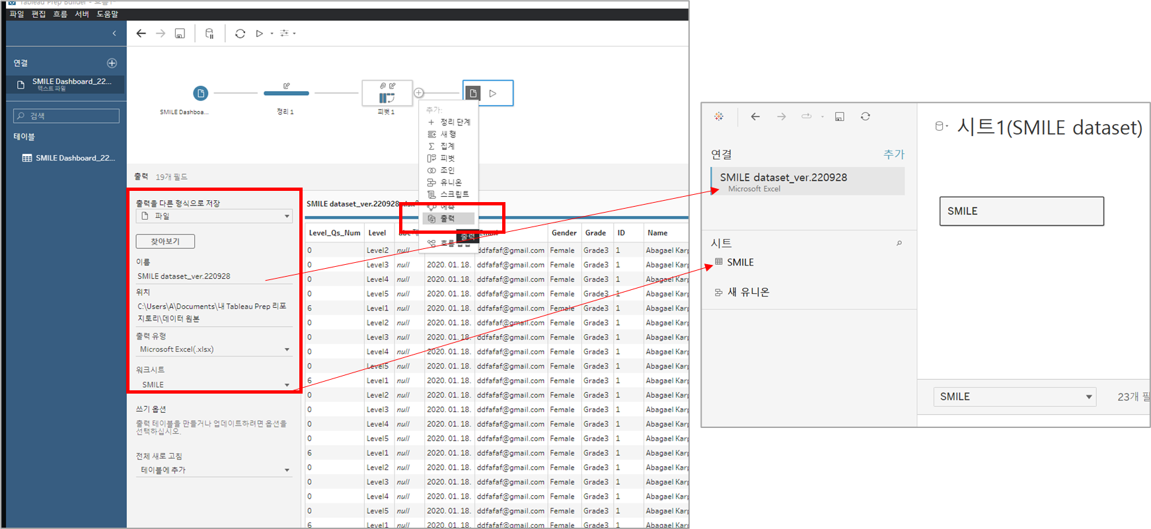This screenshot has height=529, width=1151.
Task: Select the 정리 1 clean step
Action: 286,93
